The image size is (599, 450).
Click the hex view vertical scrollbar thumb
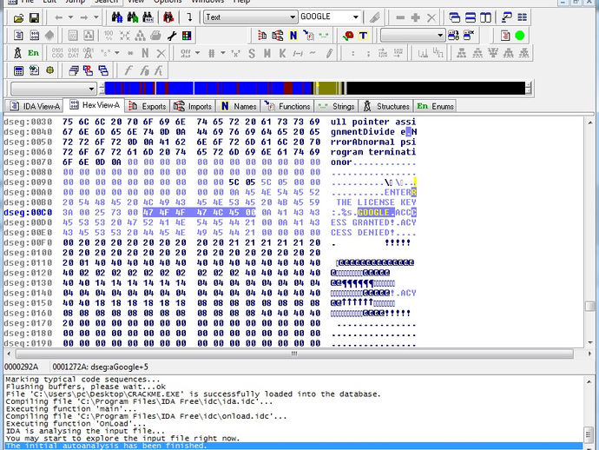[x=589, y=307]
